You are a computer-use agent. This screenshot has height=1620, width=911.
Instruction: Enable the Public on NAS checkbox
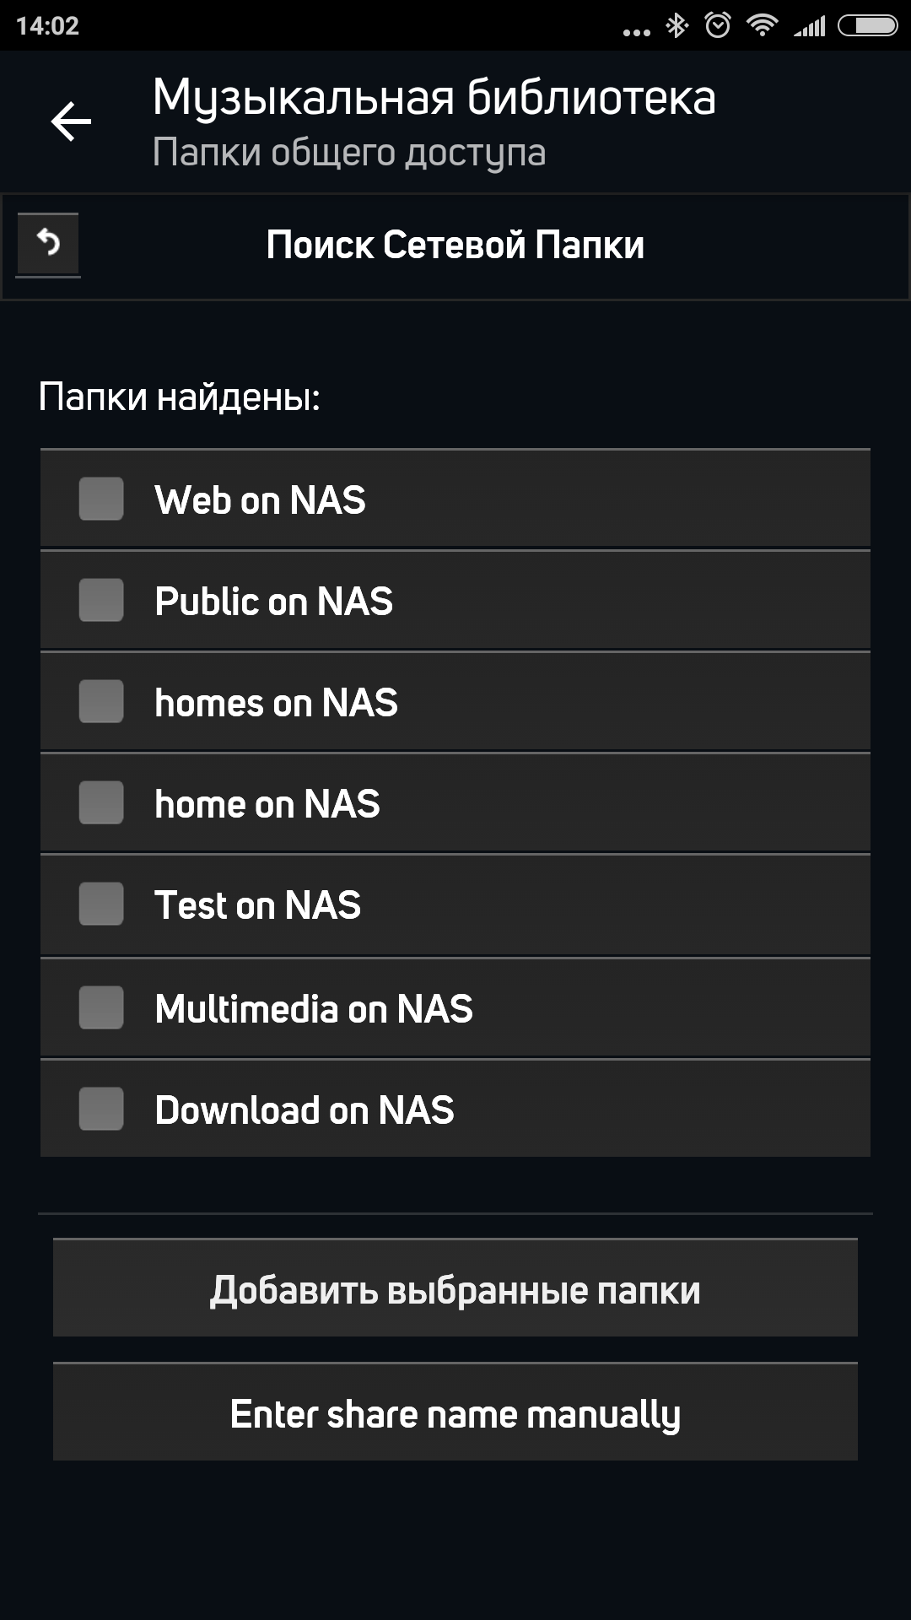click(101, 600)
